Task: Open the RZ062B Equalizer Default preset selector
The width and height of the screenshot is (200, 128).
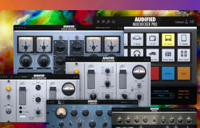Action: click(x=103, y=28)
